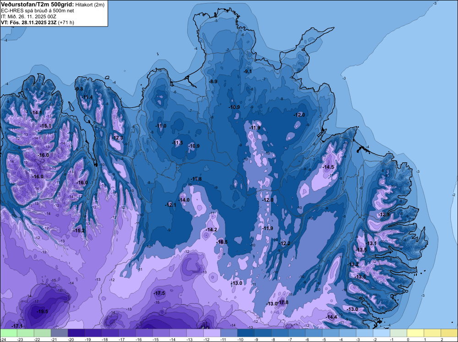
Task: Click the -2 lightest blue legend swatch
Action: click(381, 333)
